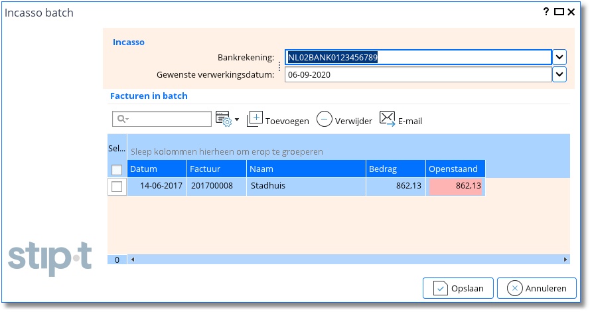
Task: Open the Gewenste verwerkingsdatum date dropdown
Action: click(559, 74)
